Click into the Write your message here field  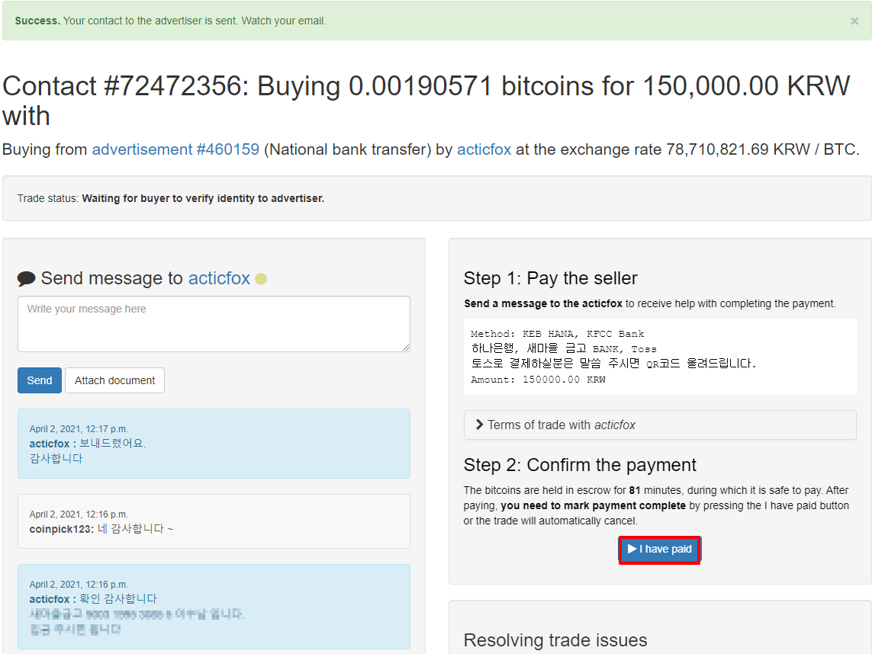pos(212,323)
